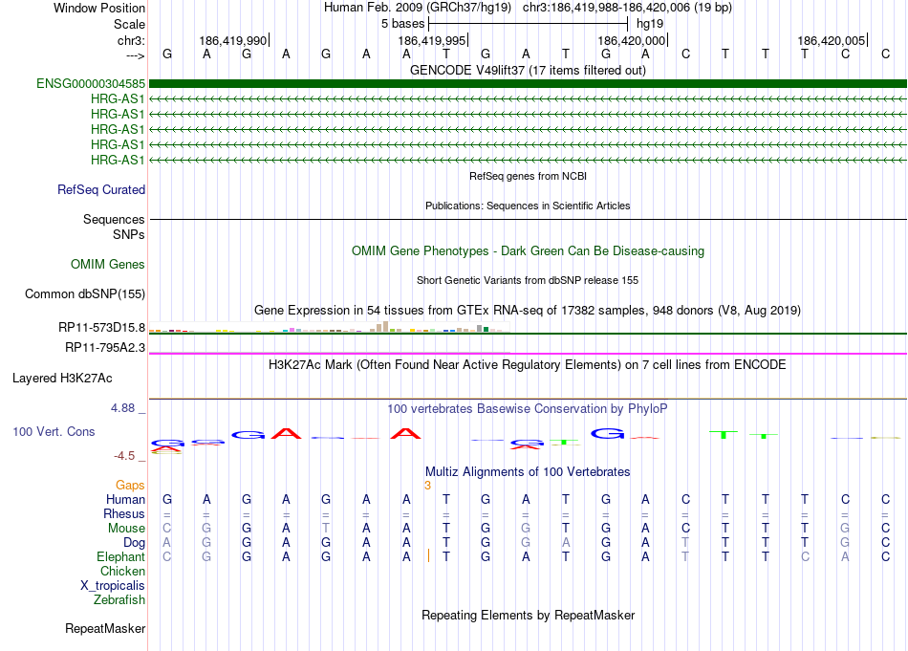The width and height of the screenshot is (908, 651).
Task: Open the 100 Vert. Cons label
Action: pos(54,431)
